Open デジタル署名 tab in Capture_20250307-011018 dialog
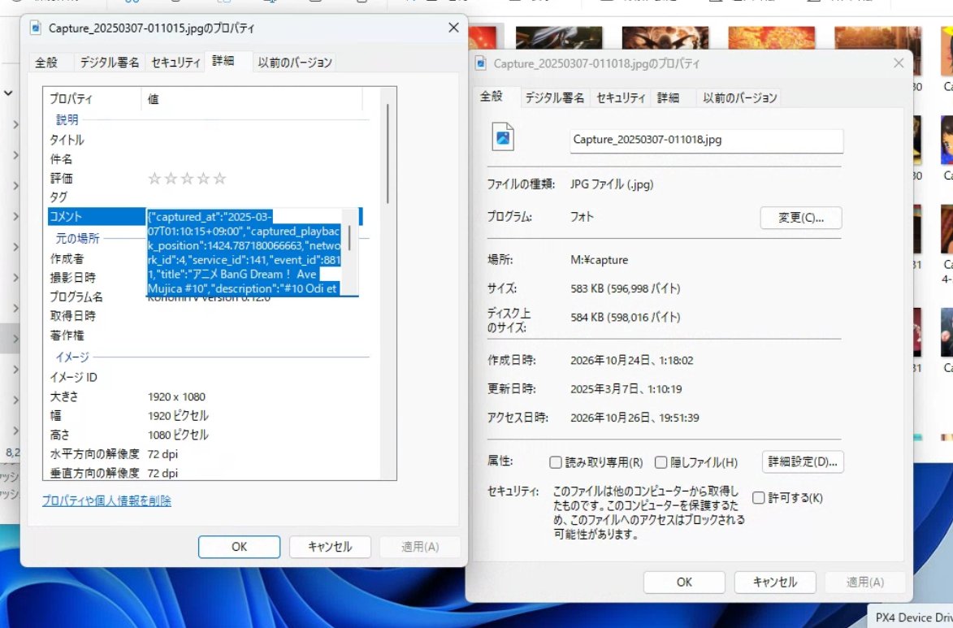The height and width of the screenshot is (628, 953). pos(554,97)
